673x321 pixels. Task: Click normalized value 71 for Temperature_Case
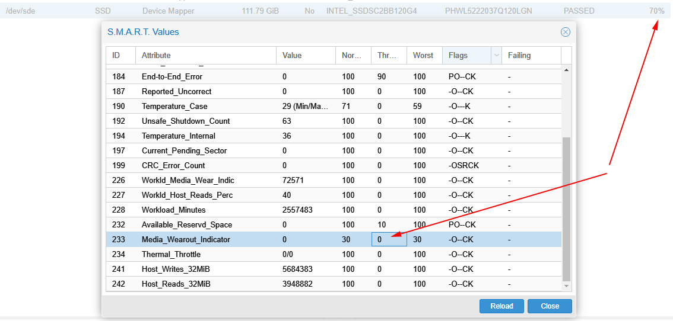[345, 106]
